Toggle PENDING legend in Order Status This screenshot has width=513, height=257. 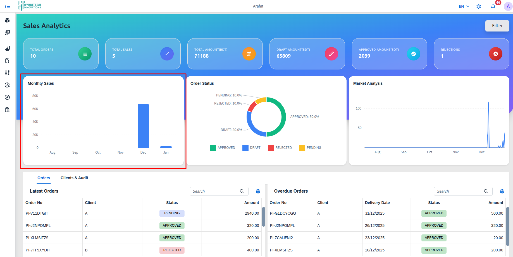click(x=310, y=148)
